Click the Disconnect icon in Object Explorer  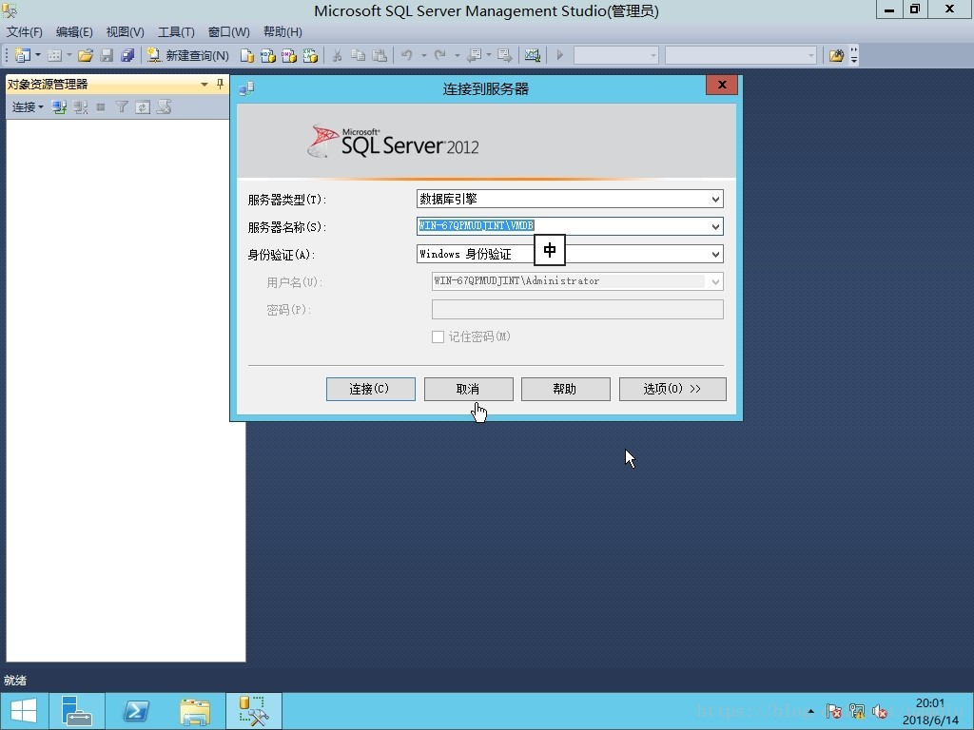[80, 106]
